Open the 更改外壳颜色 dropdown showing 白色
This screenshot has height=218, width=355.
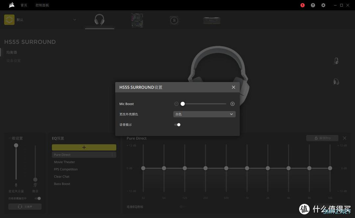pos(204,114)
